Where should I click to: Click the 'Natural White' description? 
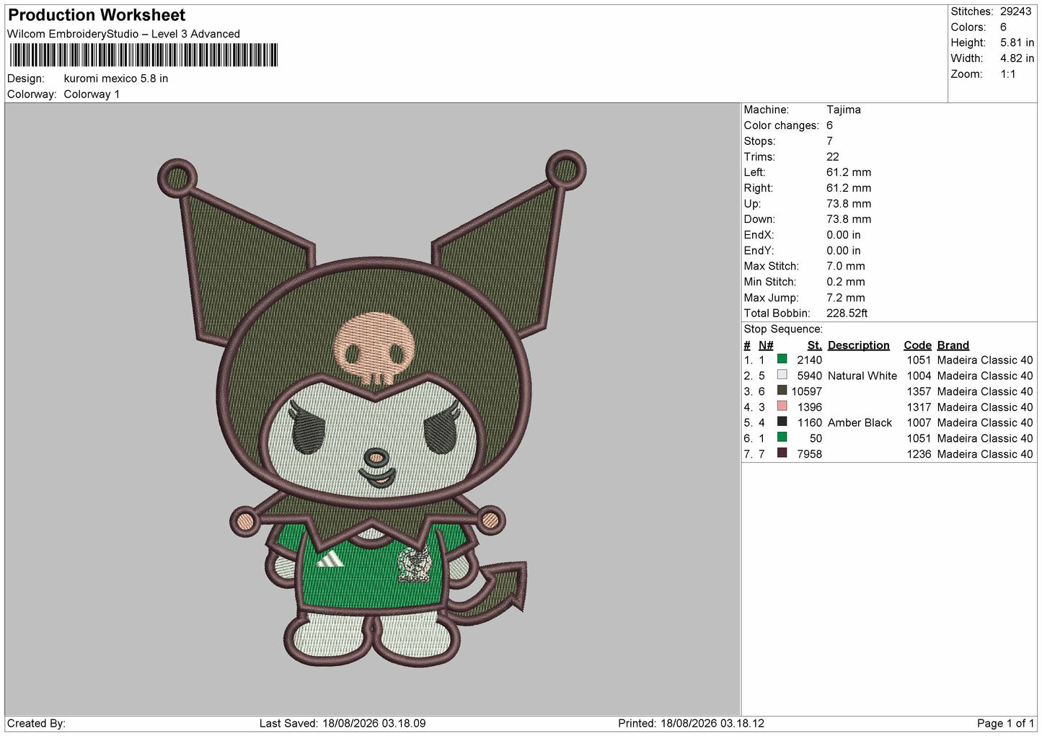click(x=862, y=376)
